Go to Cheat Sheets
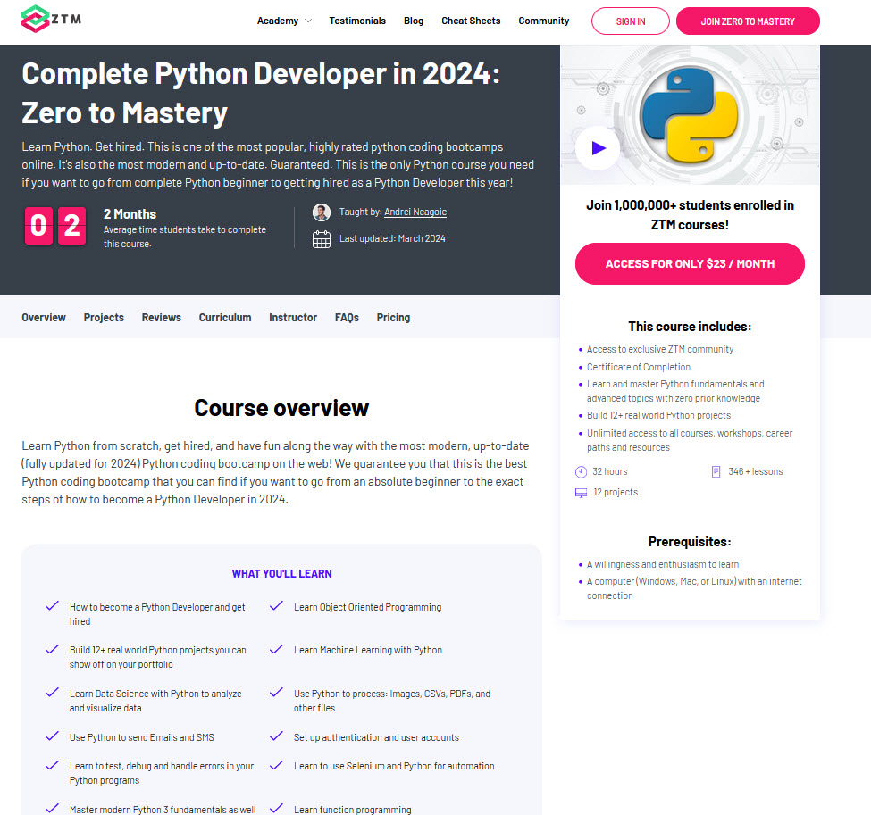This screenshot has height=815, width=871. point(471,21)
